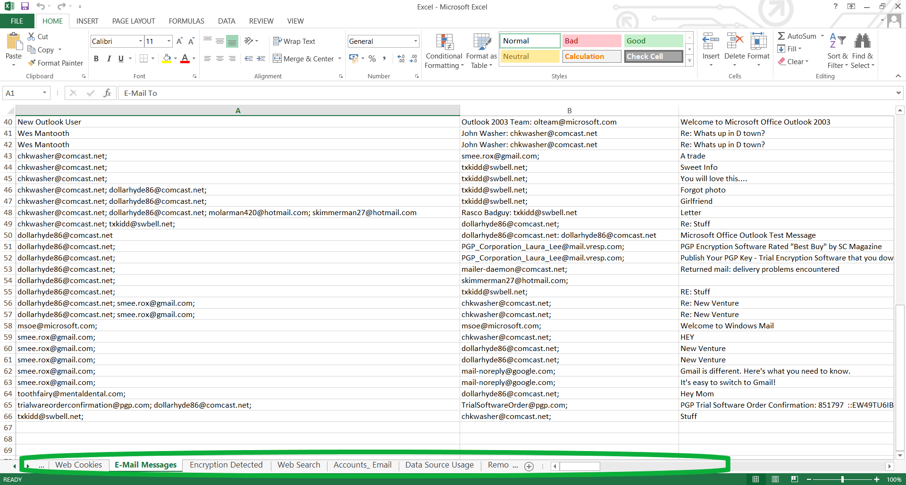Undo the last action
The image size is (906, 485).
pos(41,7)
